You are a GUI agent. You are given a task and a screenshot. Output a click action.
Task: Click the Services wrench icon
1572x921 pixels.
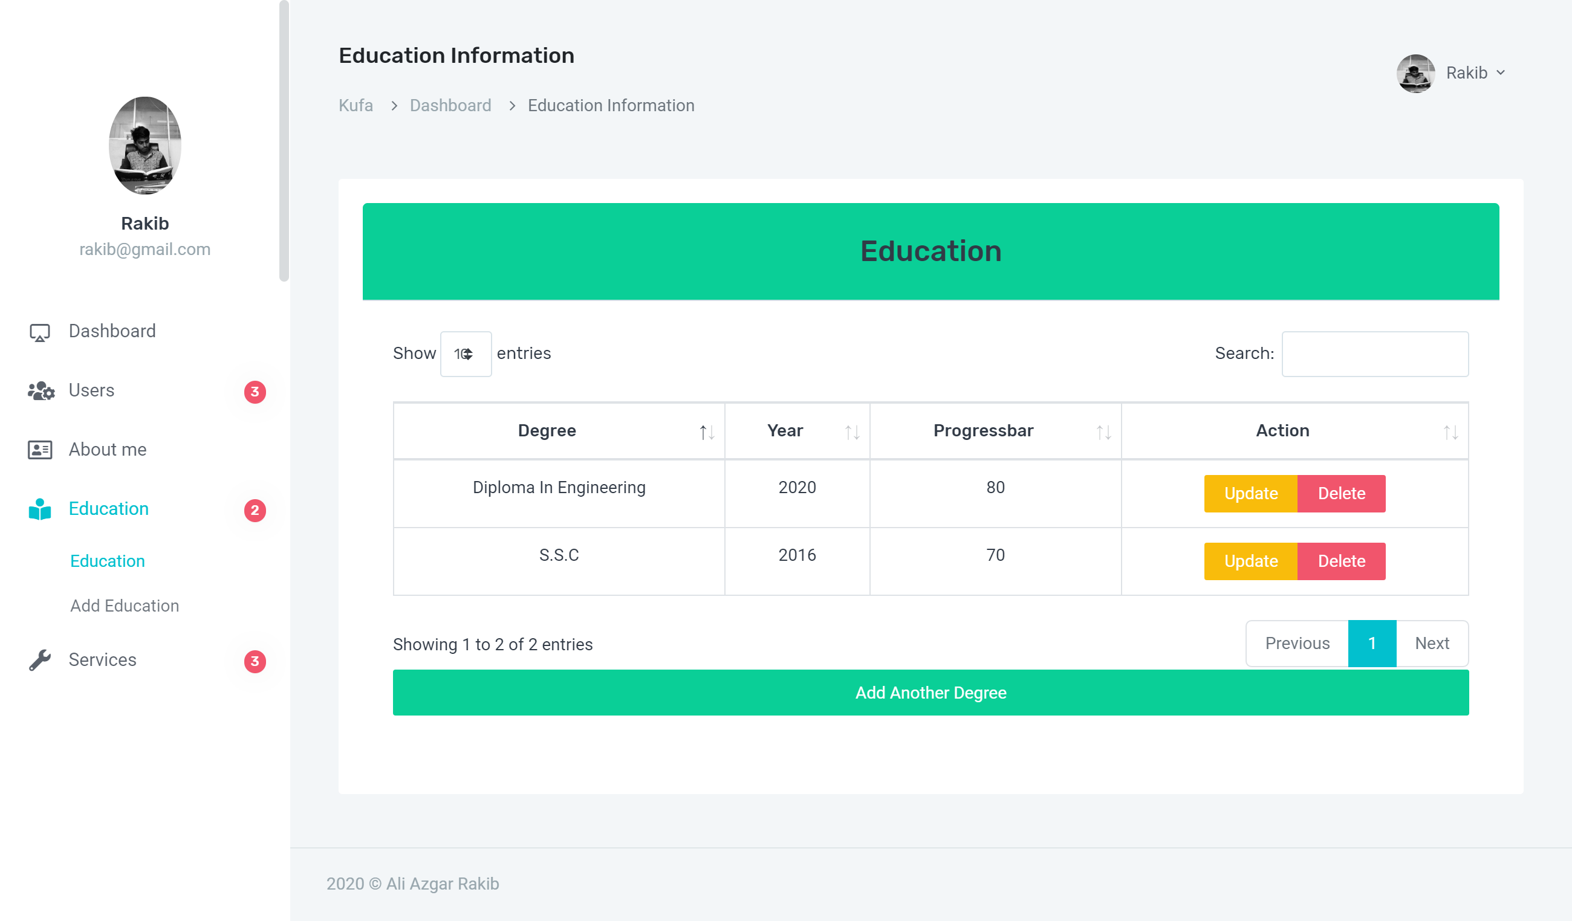tap(39, 660)
